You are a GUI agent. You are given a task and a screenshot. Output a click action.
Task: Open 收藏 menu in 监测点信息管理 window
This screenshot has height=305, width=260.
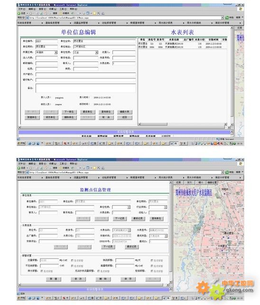coord(53,164)
